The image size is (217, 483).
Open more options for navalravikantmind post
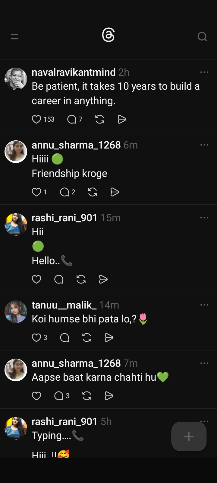point(204,72)
